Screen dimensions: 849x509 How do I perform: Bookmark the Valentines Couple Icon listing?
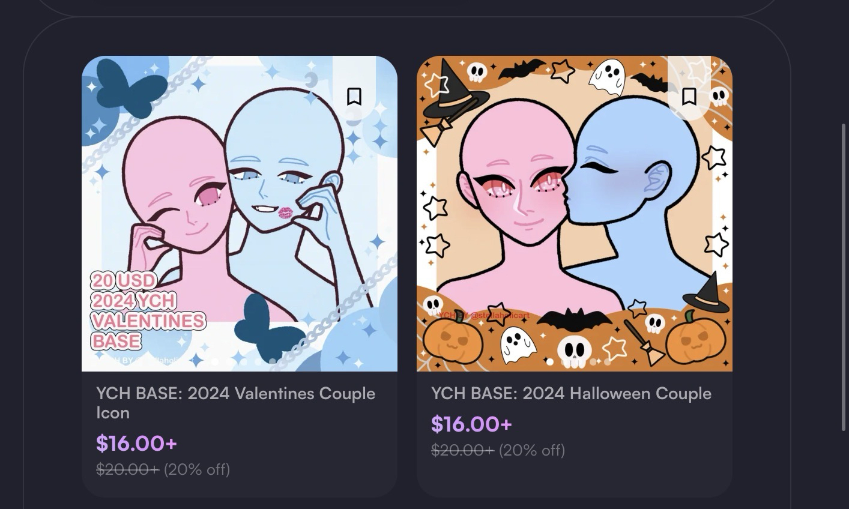(x=354, y=96)
